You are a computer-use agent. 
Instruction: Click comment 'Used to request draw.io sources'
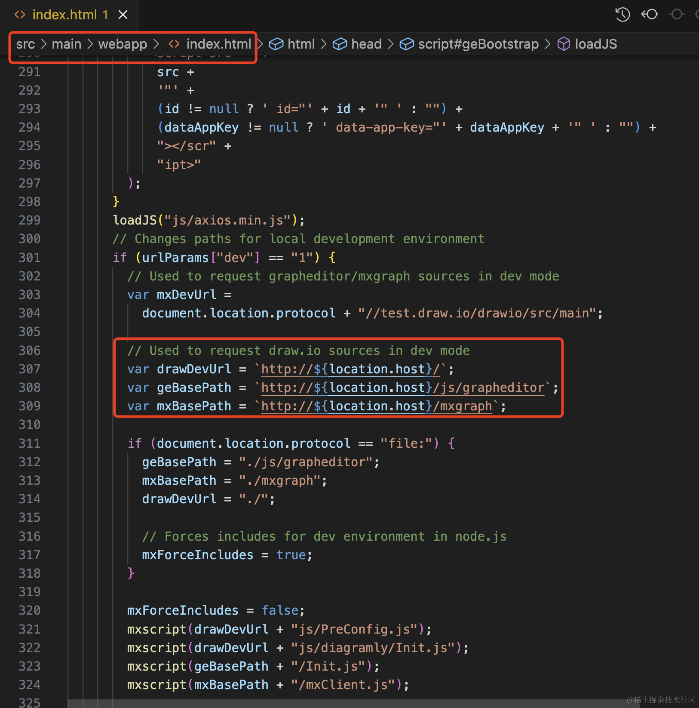(x=298, y=351)
